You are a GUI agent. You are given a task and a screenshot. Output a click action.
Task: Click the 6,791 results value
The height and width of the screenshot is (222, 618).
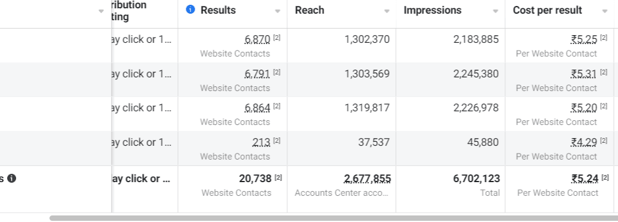point(257,74)
